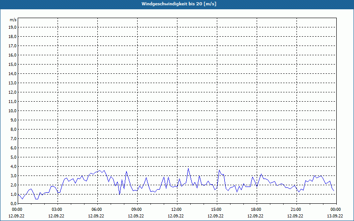
Task: Click the 13,0 axis tick label
Action: click(13, 83)
